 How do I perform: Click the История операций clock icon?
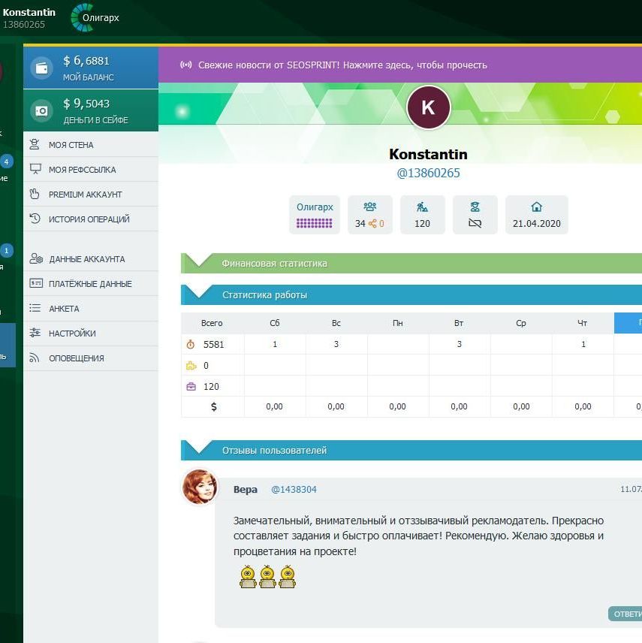35,219
